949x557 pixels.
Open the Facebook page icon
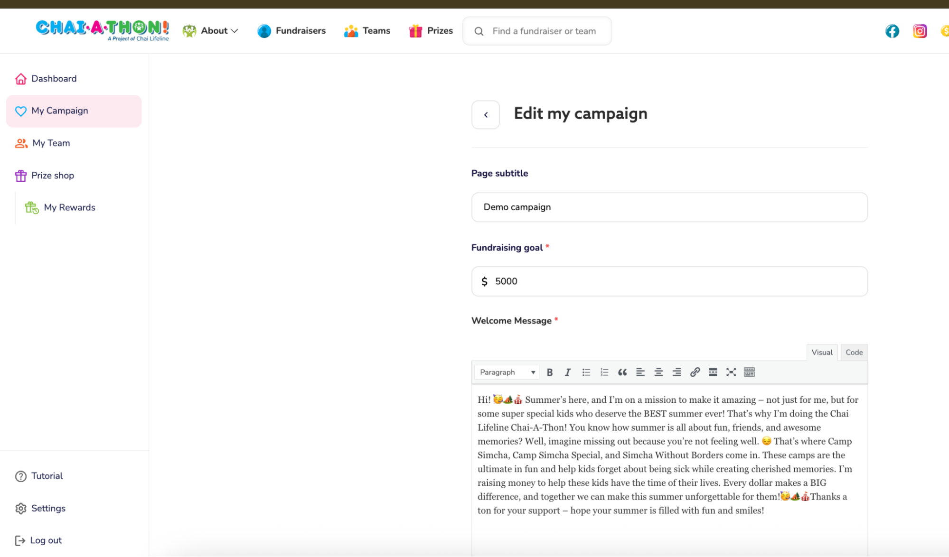point(892,31)
